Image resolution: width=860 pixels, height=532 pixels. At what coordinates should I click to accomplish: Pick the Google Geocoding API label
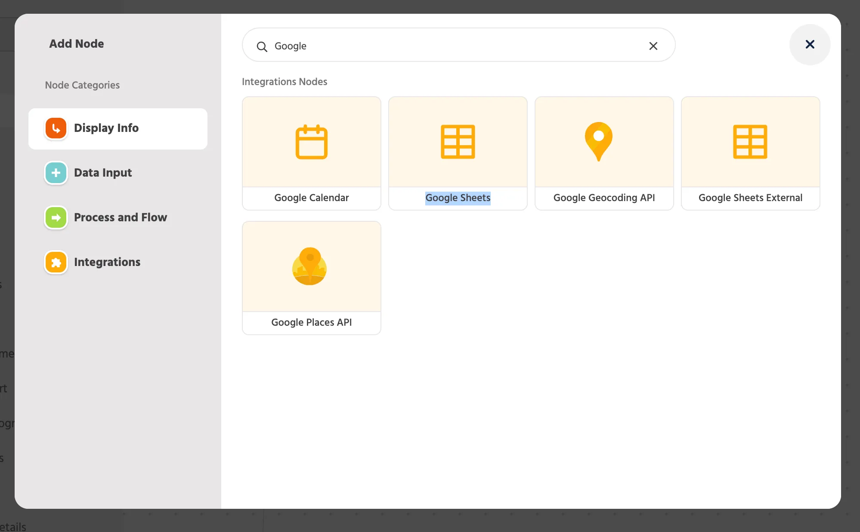[x=604, y=198]
